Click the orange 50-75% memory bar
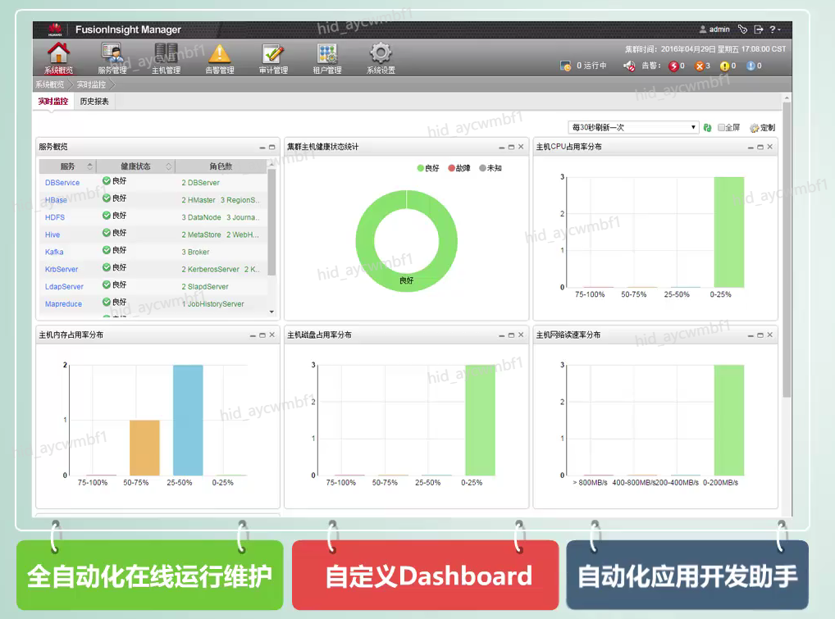The image size is (835, 619). [x=145, y=448]
